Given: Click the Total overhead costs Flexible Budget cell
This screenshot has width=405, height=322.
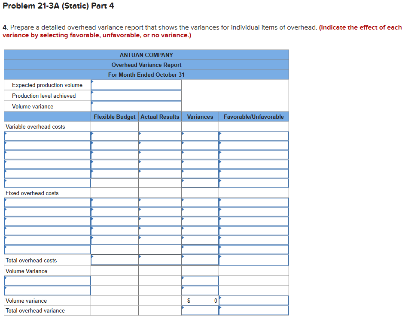Looking at the screenshot, I should 114,260.
